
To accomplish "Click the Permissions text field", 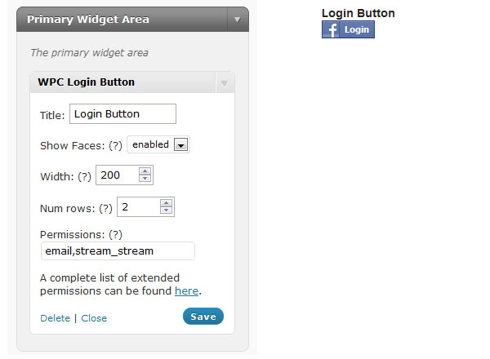I will pos(118,251).
